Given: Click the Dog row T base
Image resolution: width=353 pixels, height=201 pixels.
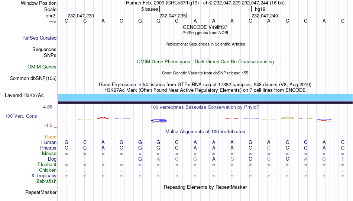Looking at the screenshot, I should pyautogui.click(x=343, y=159).
